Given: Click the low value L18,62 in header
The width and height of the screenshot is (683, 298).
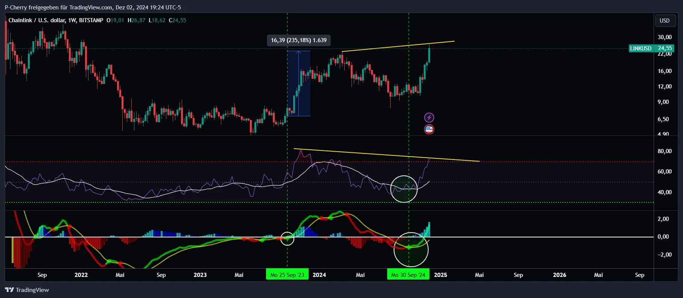Looking at the screenshot, I should point(157,20).
